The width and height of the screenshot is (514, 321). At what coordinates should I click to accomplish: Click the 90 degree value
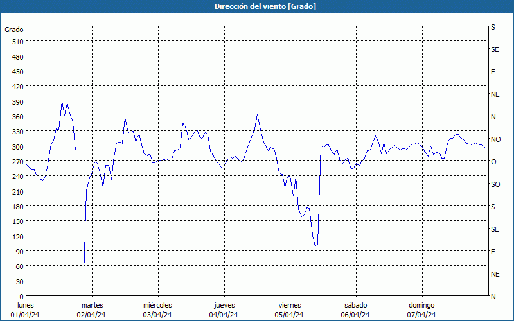point(20,252)
